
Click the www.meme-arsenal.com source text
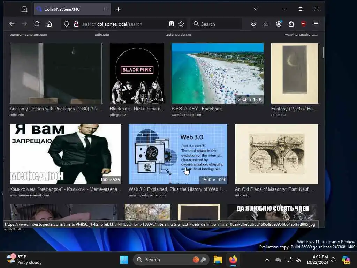pos(29,195)
